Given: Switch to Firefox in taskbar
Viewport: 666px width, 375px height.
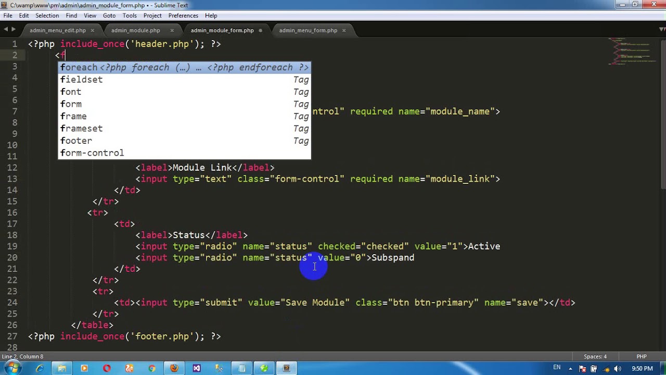Looking at the screenshot, I should [174, 368].
